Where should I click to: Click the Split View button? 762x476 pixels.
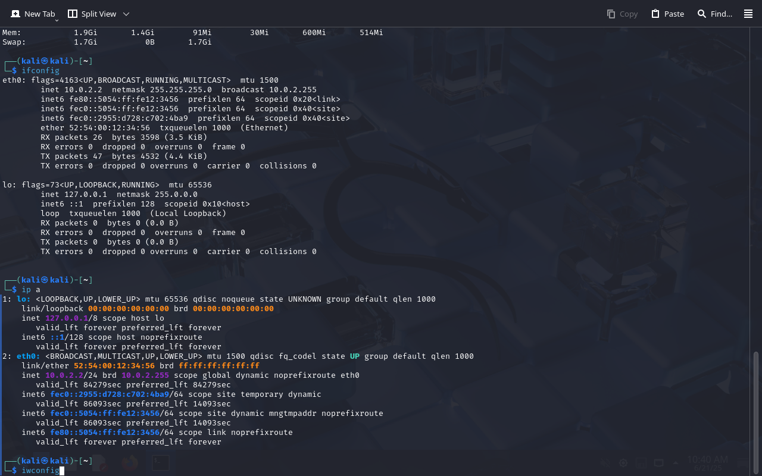(92, 14)
